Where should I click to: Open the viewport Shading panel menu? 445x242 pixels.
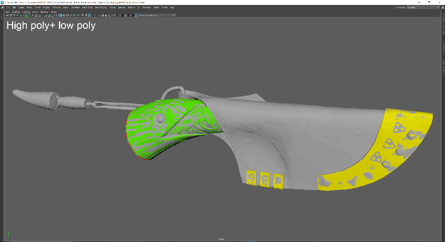16,12
